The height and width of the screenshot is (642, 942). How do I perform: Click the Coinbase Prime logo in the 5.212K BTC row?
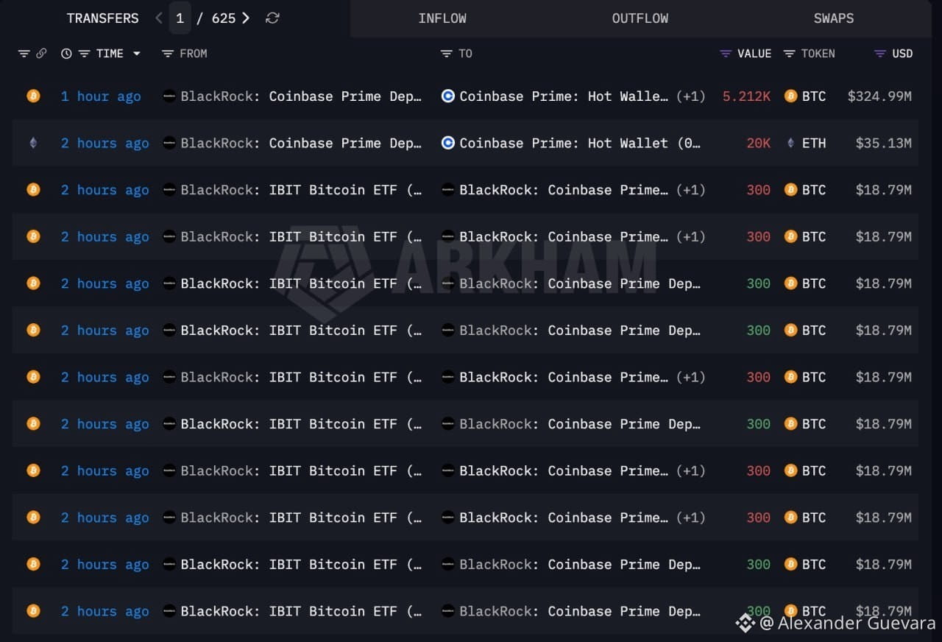click(447, 96)
